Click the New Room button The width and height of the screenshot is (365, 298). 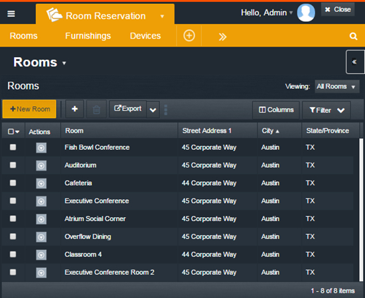coord(30,109)
